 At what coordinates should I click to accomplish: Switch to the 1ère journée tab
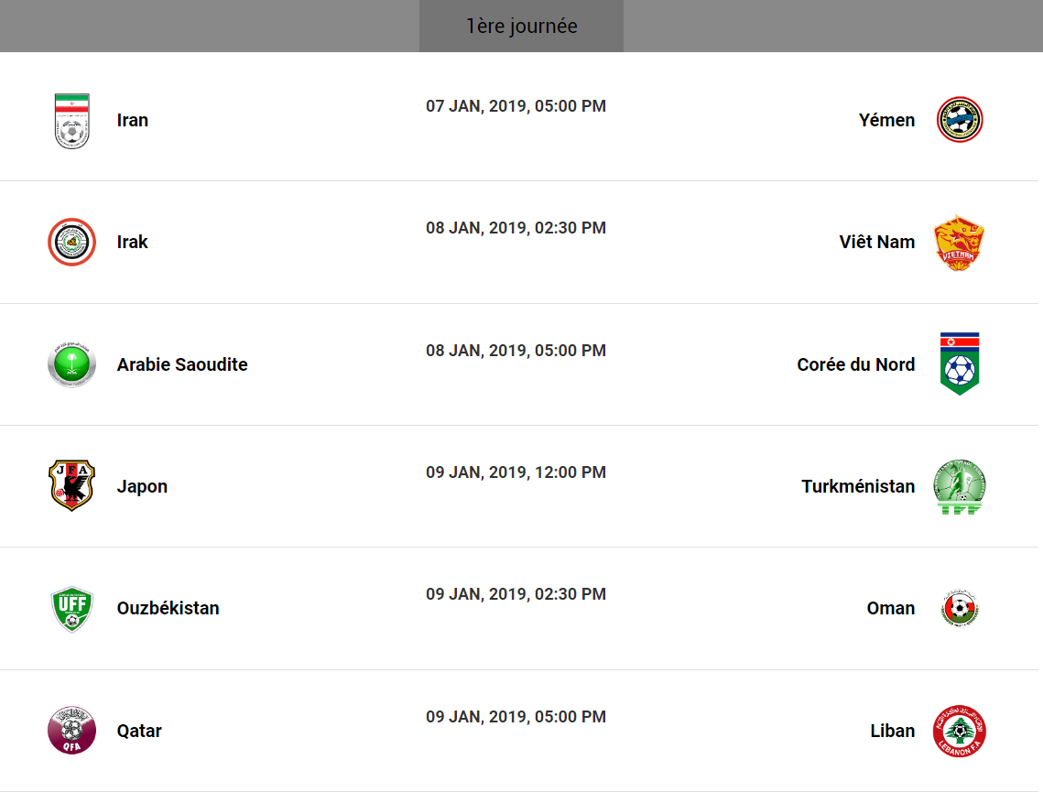(521, 26)
